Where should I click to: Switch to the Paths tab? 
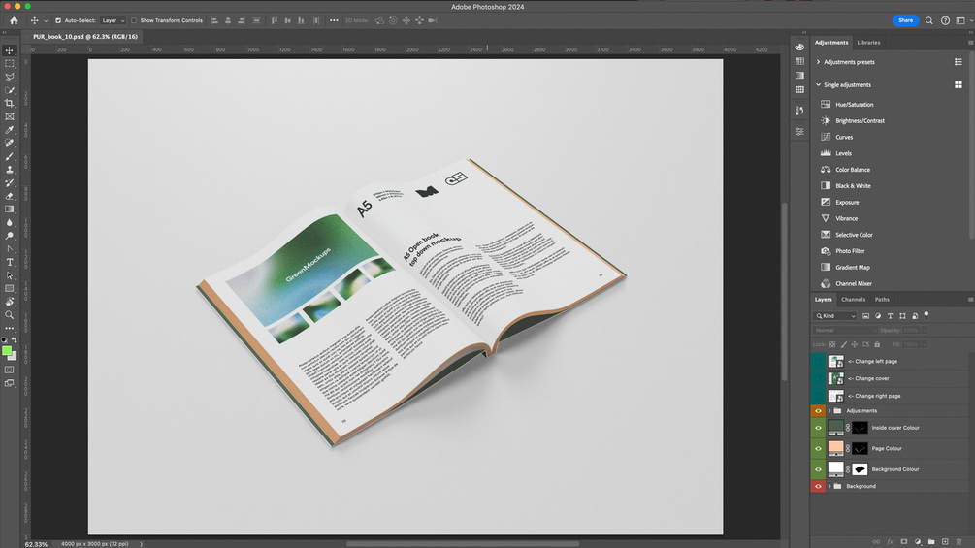click(x=882, y=299)
